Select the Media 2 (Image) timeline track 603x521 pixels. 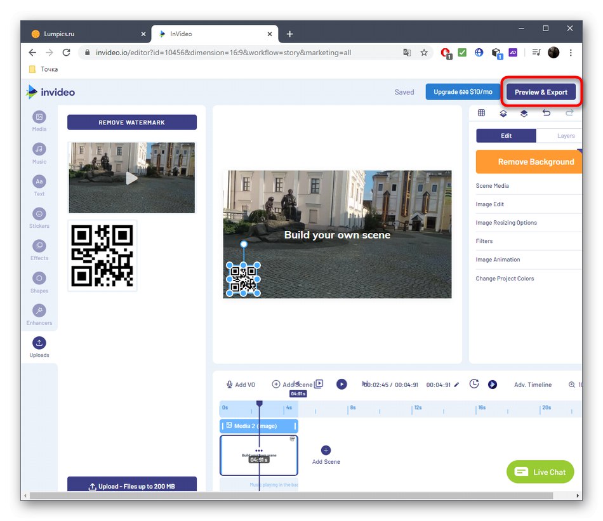pos(259,426)
